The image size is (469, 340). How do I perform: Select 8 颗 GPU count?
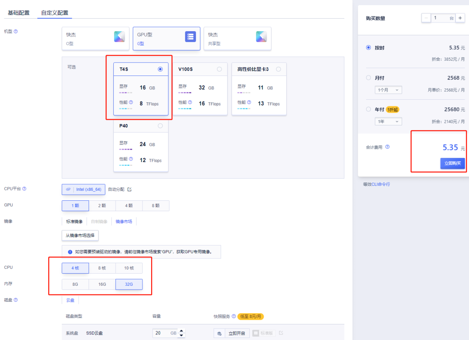(x=155, y=206)
